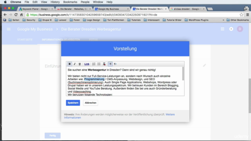This screenshot has height=141, width=251.
Task: Cancel editing with Abbrechen button
Action: 91,103
